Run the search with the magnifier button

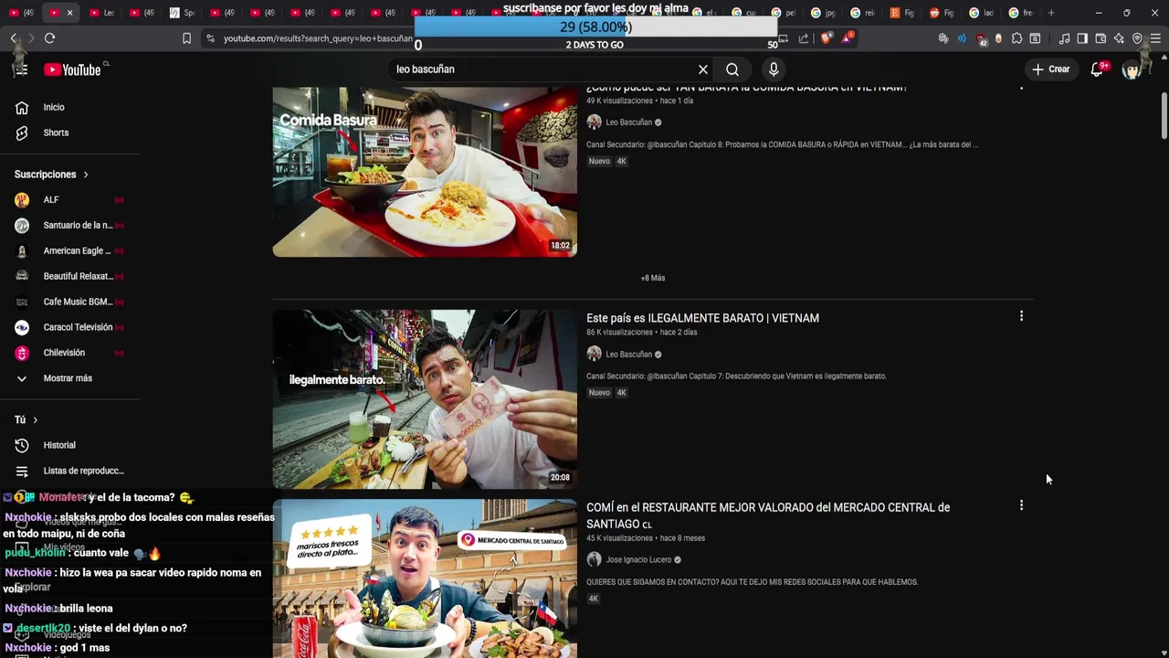[x=732, y=69]
